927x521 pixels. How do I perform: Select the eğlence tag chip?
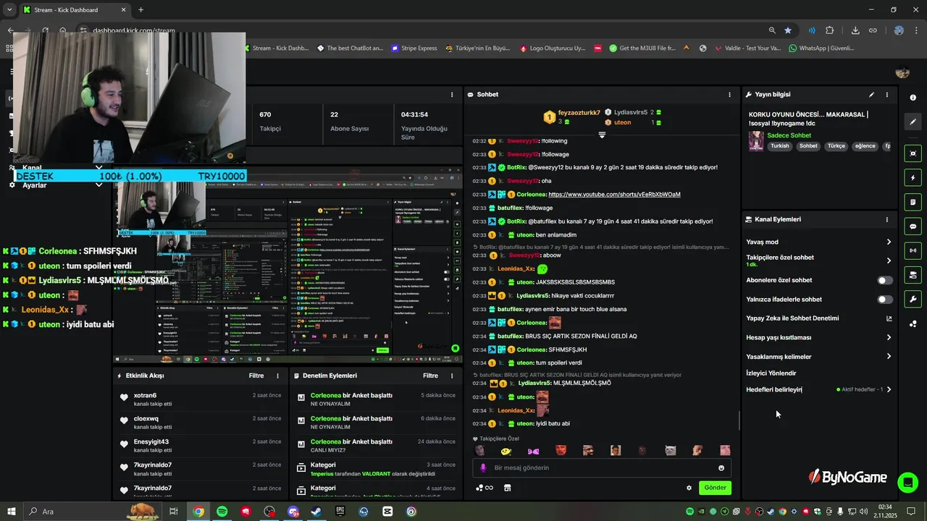(x=865, y=146)
